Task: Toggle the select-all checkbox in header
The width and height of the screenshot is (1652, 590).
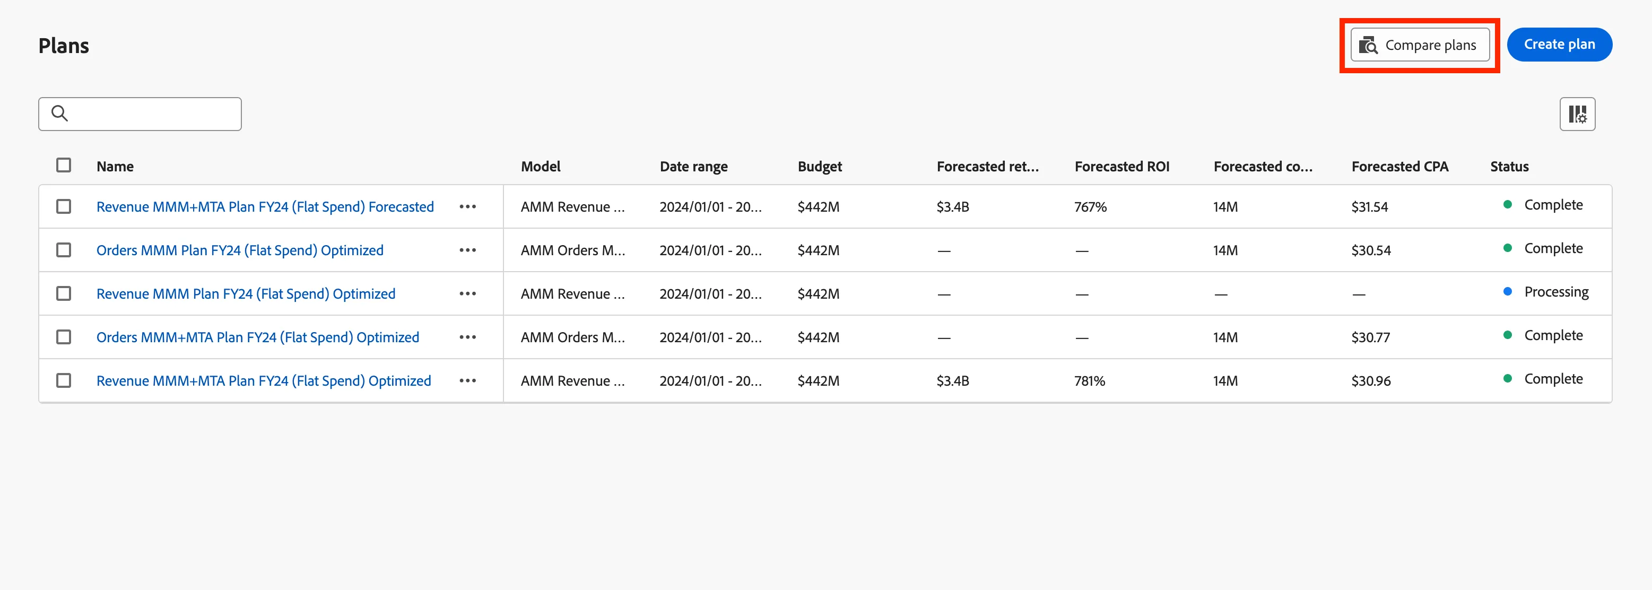Action: [64, 166]
